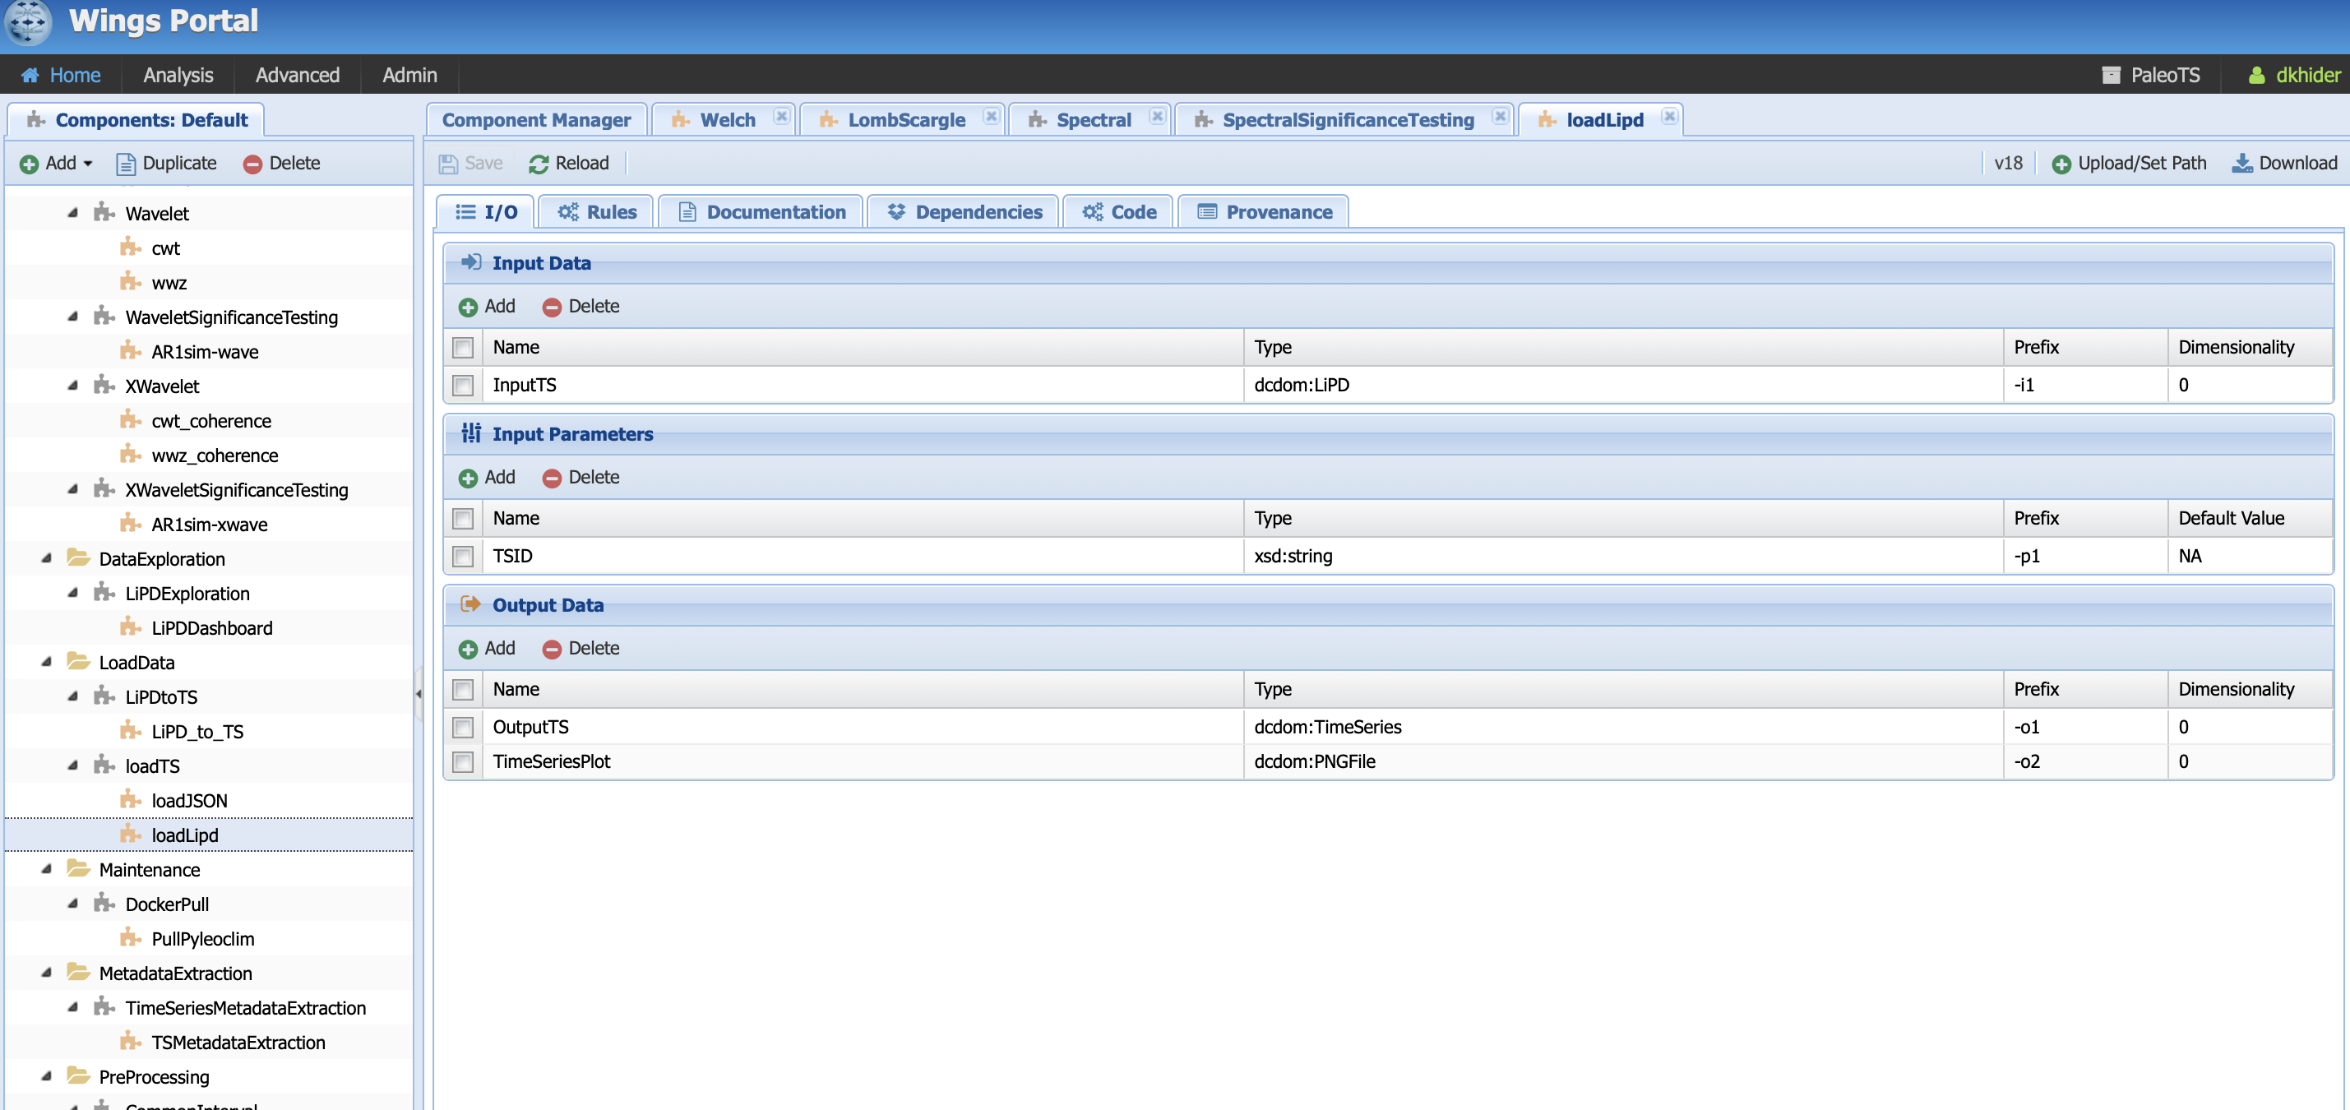Collapse the LoadData folder arrow
The height and width of the screenshot is (1110, 2350).
pos(47,661)
